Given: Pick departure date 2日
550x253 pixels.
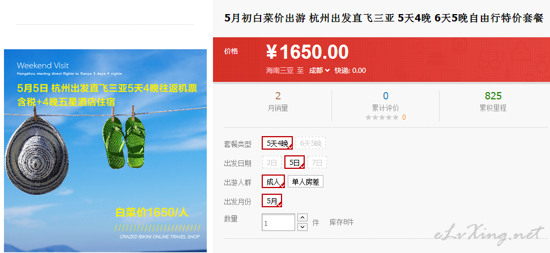Looking at the screenshot, I should point(272,163).
